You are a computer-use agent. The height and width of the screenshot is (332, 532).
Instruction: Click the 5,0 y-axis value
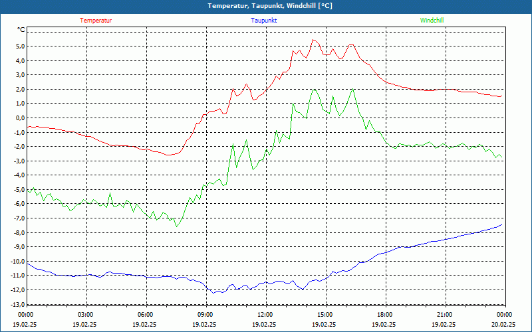(x=20, y=46)
